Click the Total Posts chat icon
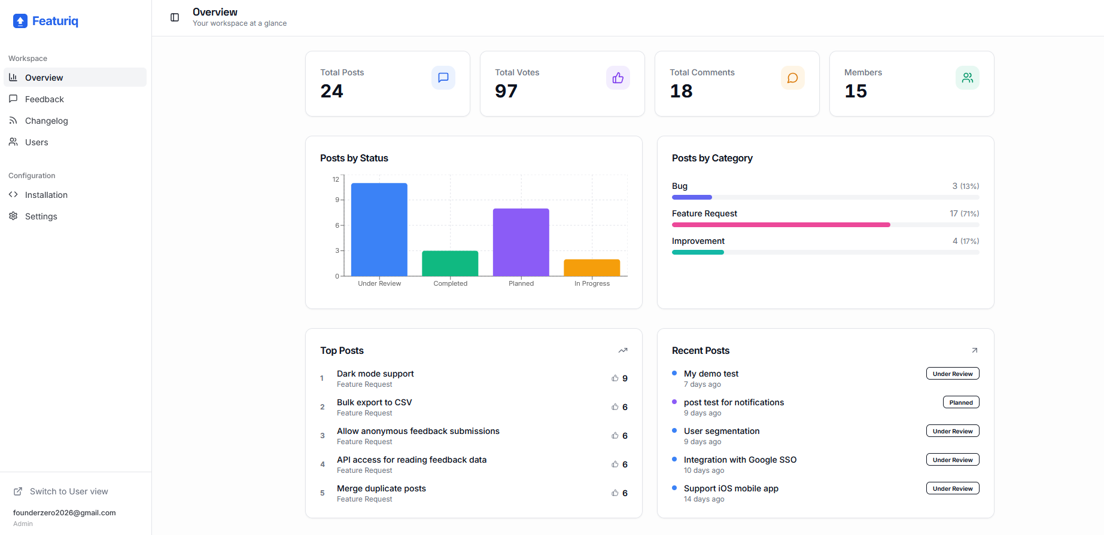The height and width of the screenshot is (535, 1104). pos(443,78)
